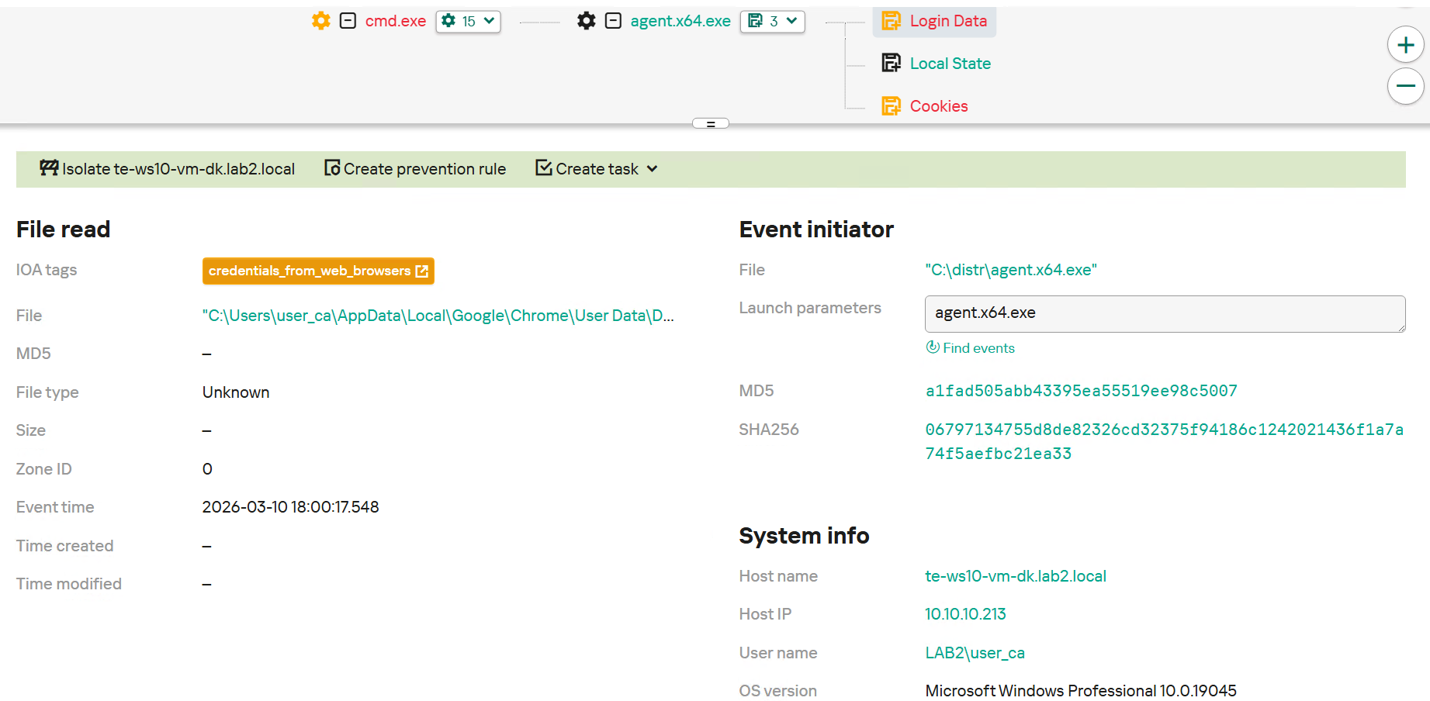Zoom out with the minus button
The height and width of the screenshot is (701, 1430).
1405,86
